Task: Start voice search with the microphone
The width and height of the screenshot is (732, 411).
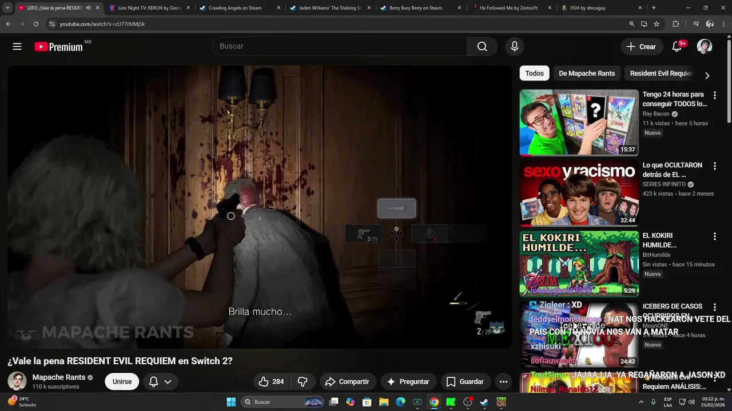Action: [x=515, y=46]
